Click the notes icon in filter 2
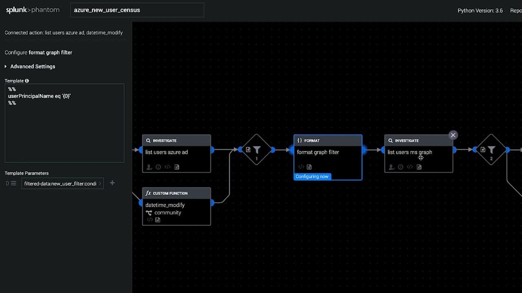 click(483, 150)
